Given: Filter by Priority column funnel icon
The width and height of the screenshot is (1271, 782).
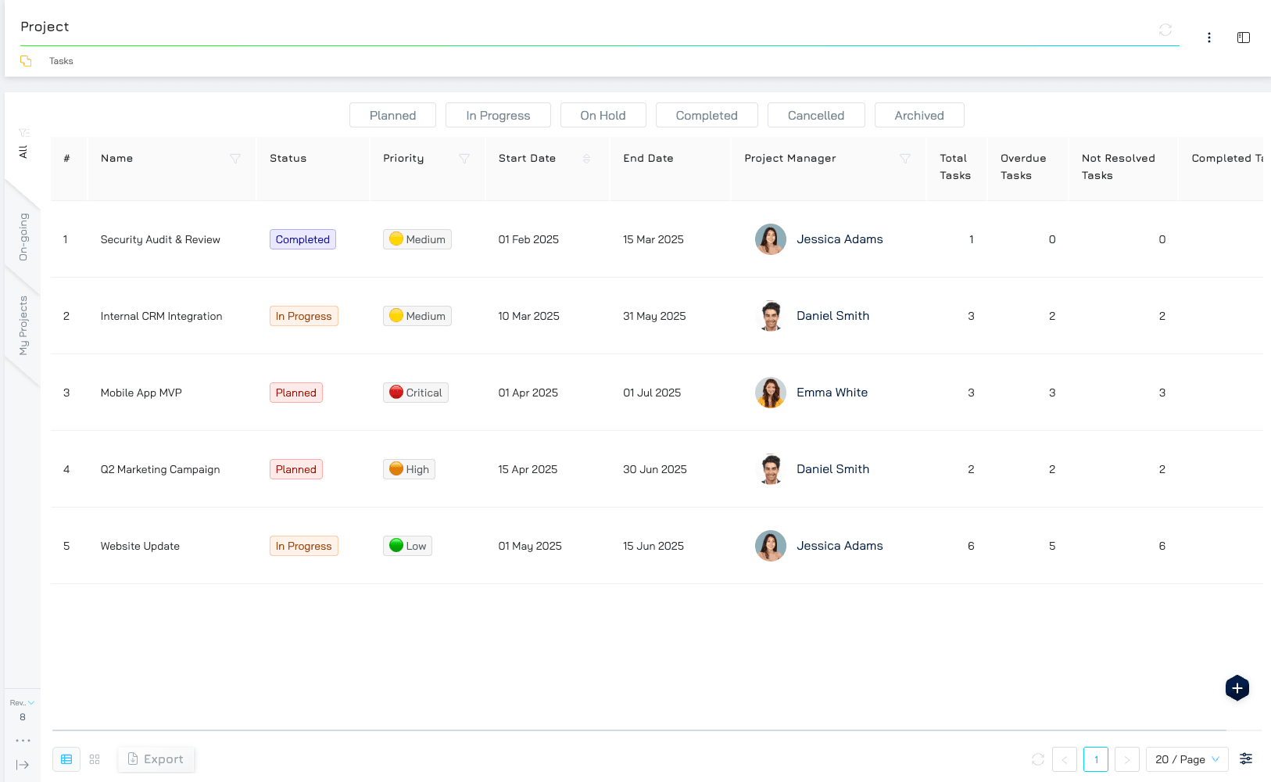Looking at the screenshot, I should (464, 159).
